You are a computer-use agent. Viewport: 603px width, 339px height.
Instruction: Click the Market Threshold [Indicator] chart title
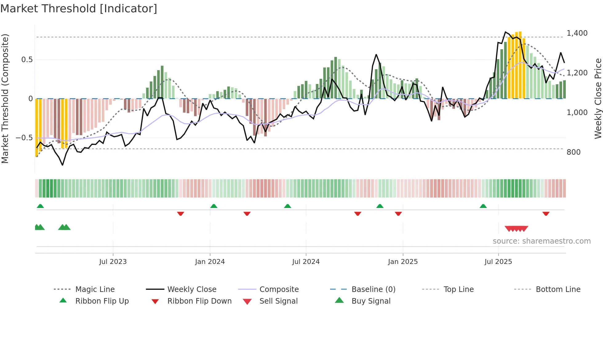click(79, 9)
